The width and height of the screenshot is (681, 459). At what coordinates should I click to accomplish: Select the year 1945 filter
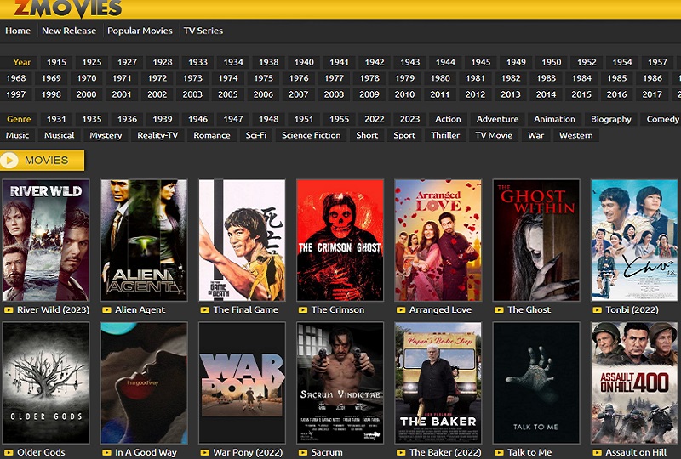pyautogui.click(x=481, y=62)
